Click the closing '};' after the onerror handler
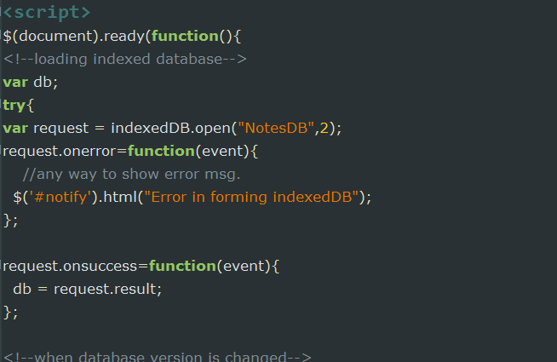 11,221
